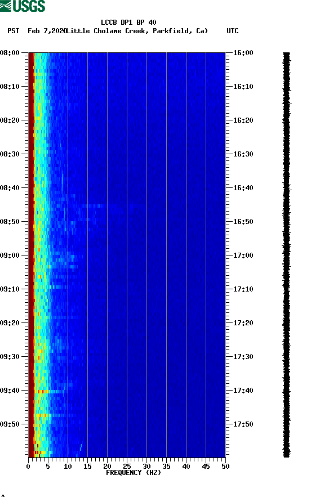The width and height of the screenshot is (311, 502).
Task: Click the 16:10 UTC time label
Action: (x=243, y=87)
